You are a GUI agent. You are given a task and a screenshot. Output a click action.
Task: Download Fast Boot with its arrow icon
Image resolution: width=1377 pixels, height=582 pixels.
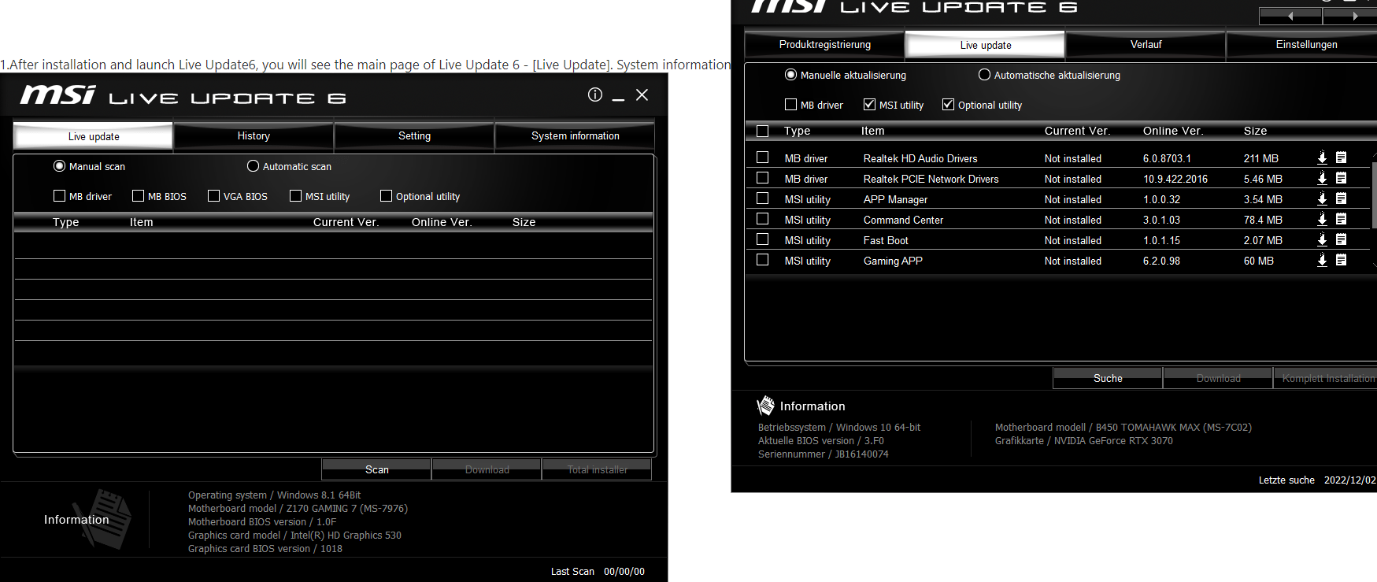point(1322,239)
